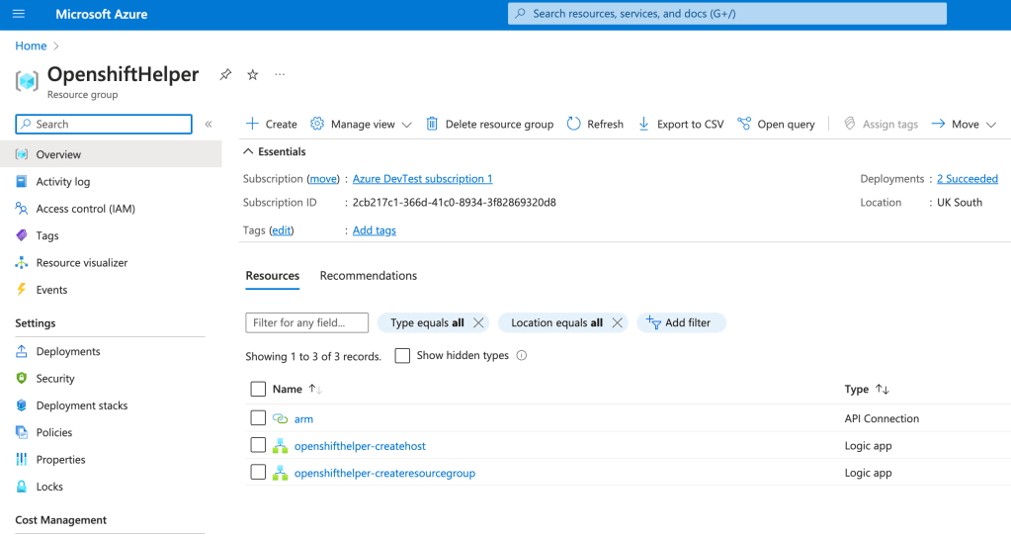Click the Add tags link
The image size is (1011, 539).
tap(374, 230)
